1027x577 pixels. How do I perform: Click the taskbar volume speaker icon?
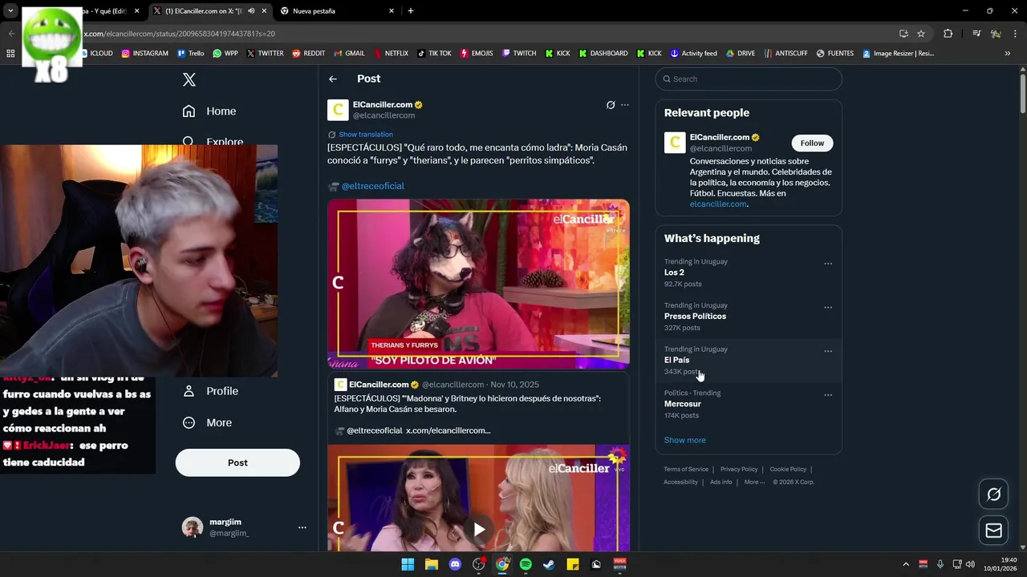click(971, 564)
